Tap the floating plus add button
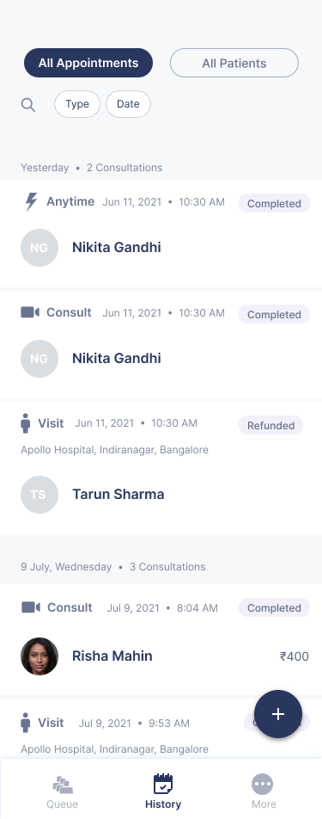 [x=278, y=714]
